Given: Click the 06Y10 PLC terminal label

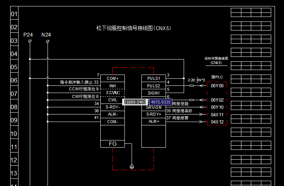Looking at the screenshot, I should coord(217,107).
